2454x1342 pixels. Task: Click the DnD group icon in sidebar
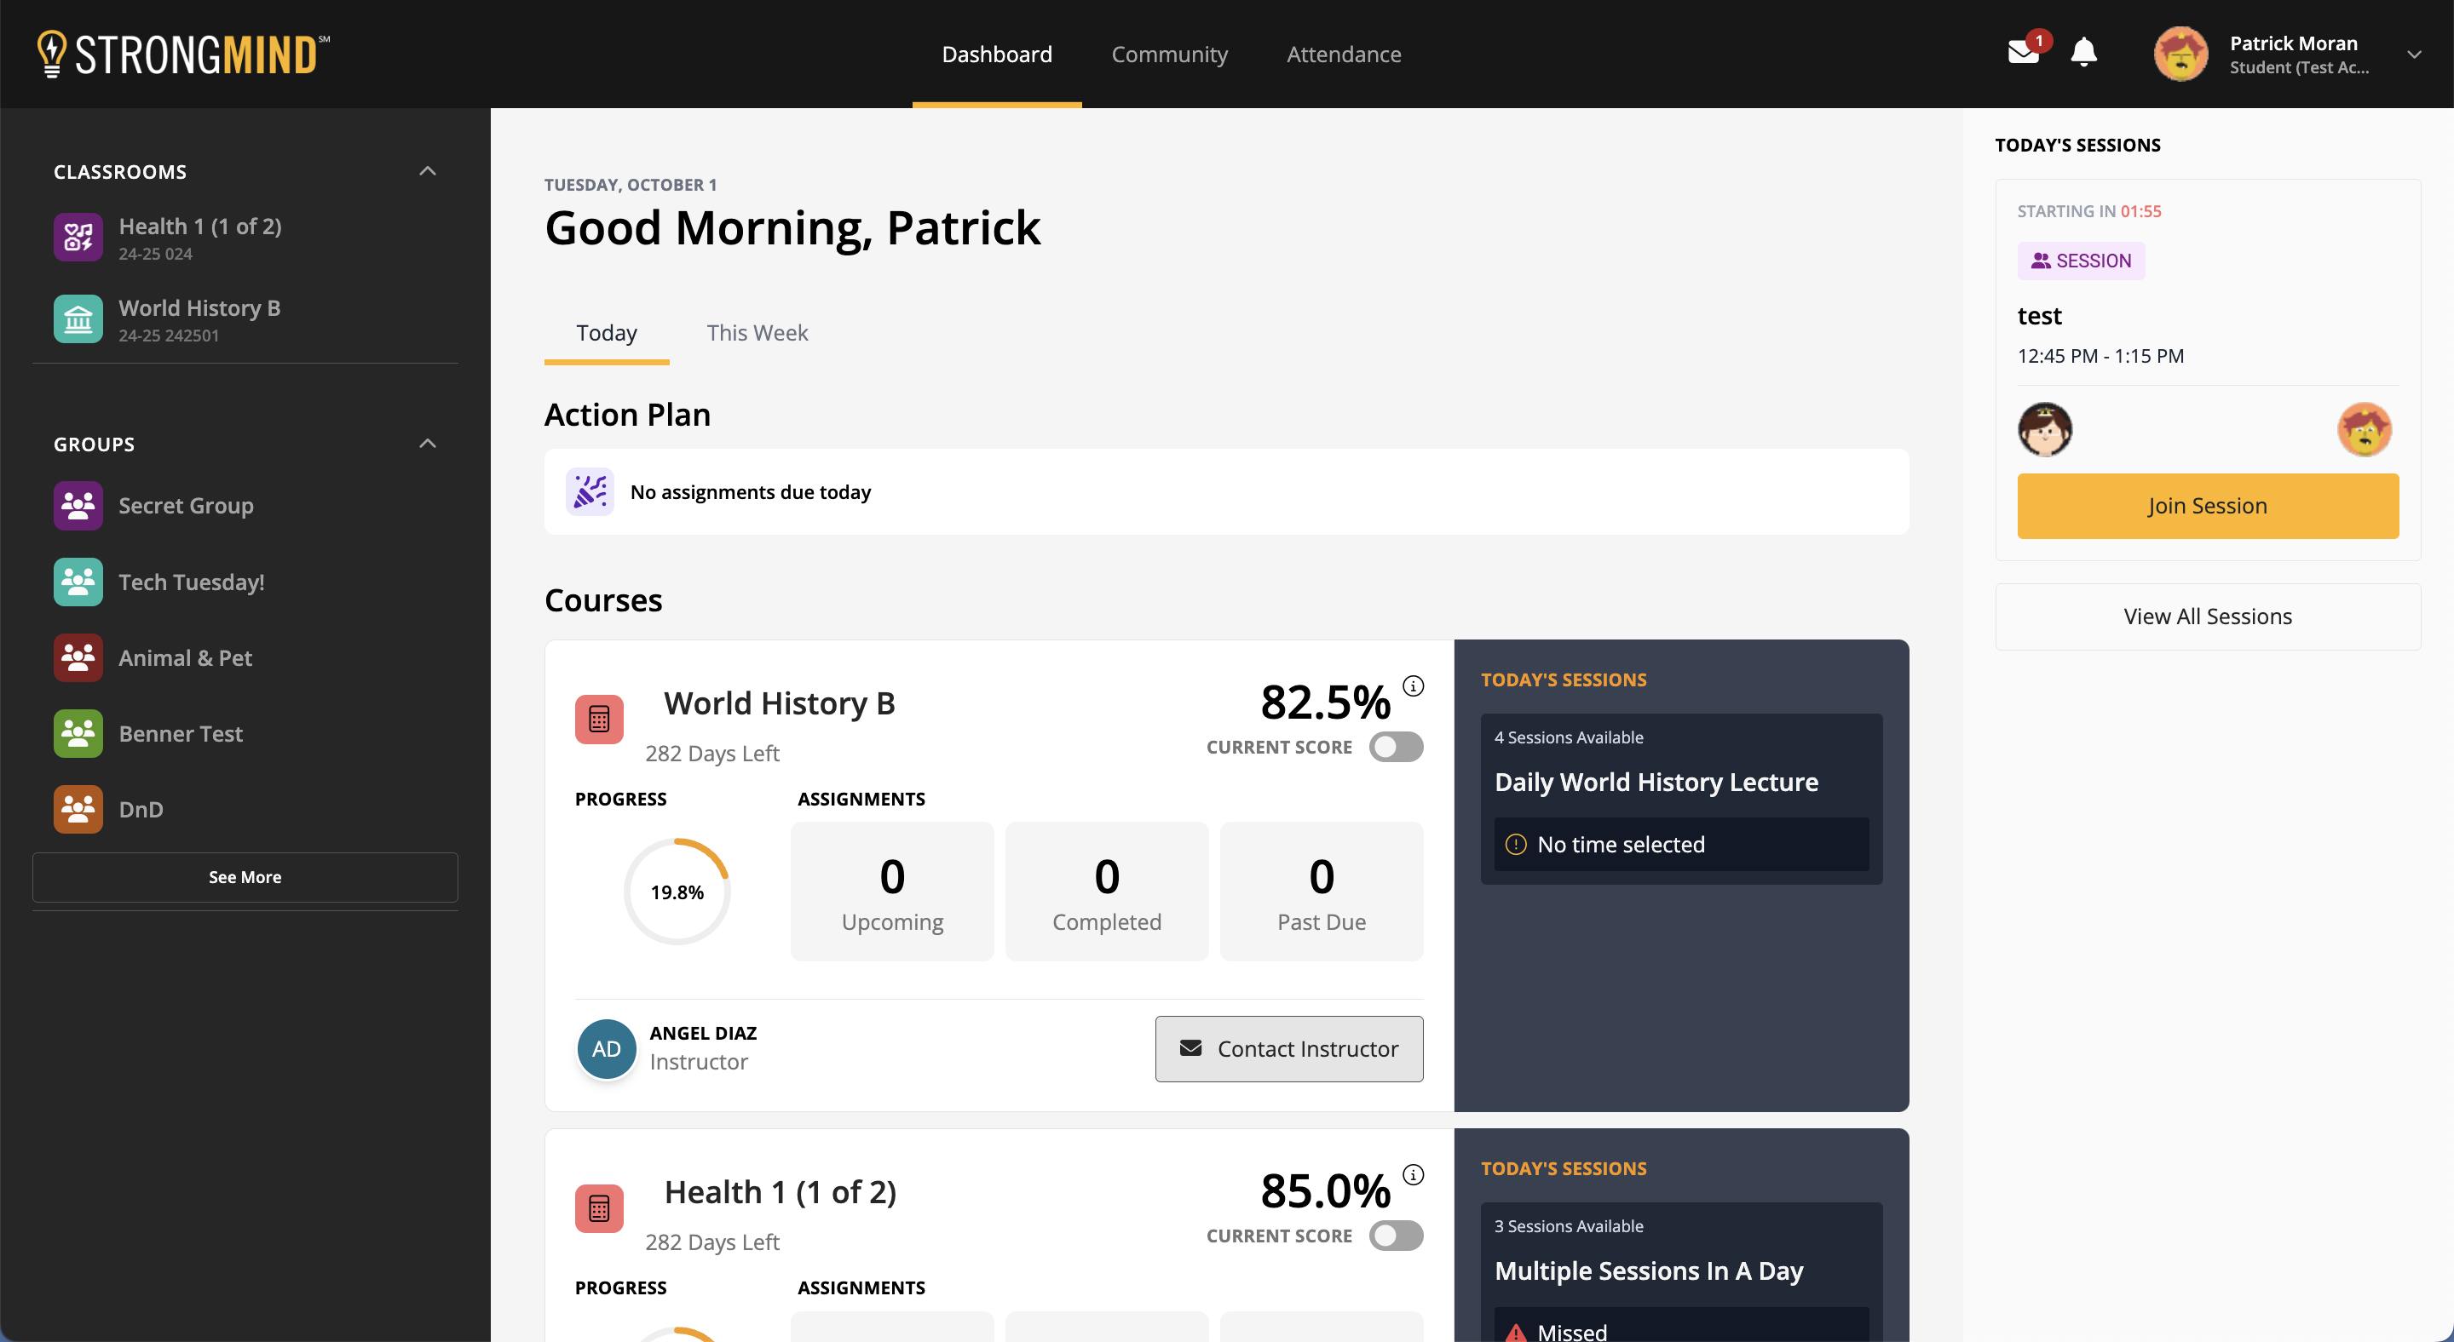click(78, 808)
